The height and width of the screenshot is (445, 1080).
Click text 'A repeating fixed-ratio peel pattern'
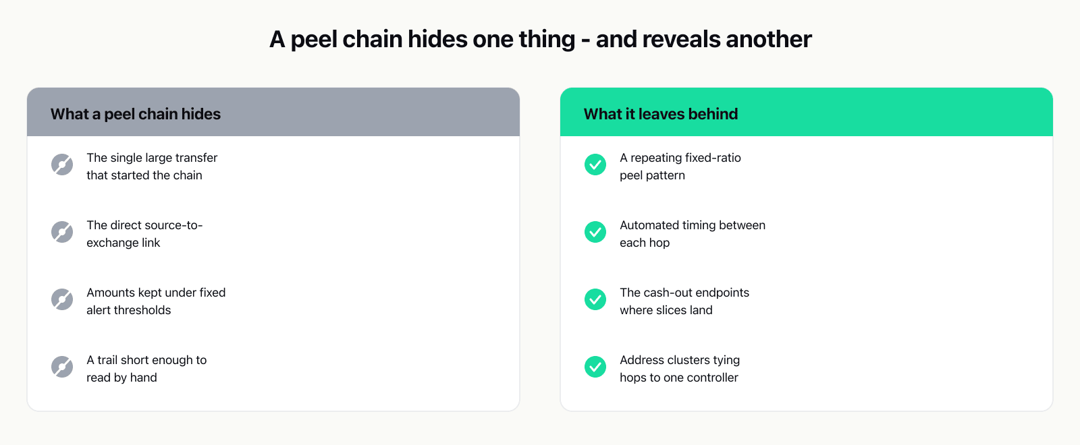pyautogui.click(x=680, y=167)
